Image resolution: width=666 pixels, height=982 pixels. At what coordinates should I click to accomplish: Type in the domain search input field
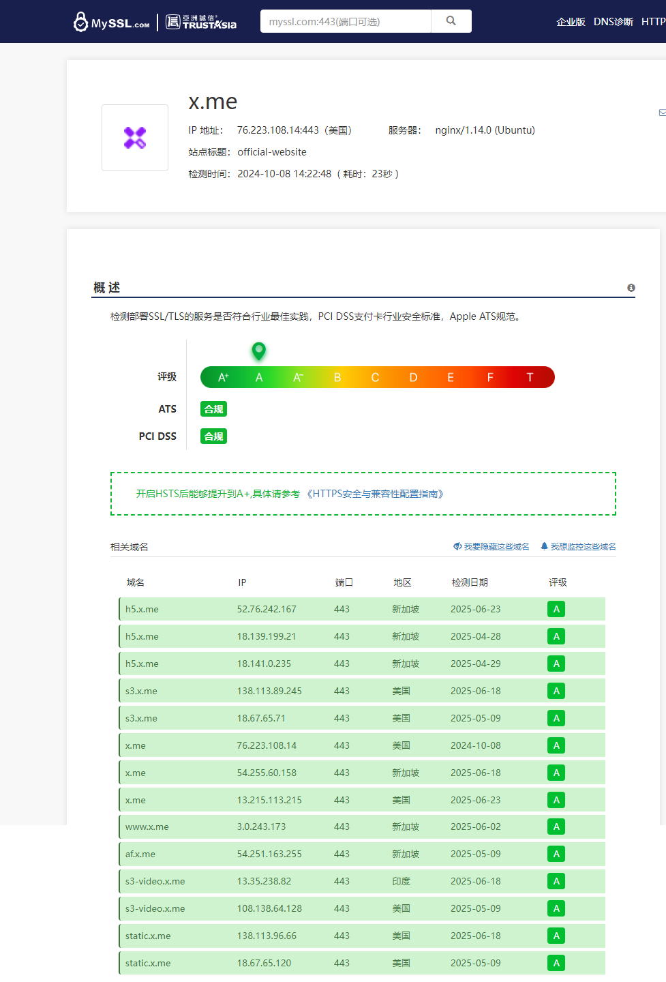[x=346, y=22]
